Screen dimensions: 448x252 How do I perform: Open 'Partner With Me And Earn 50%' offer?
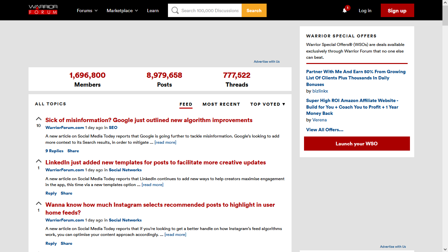(356, 78)
